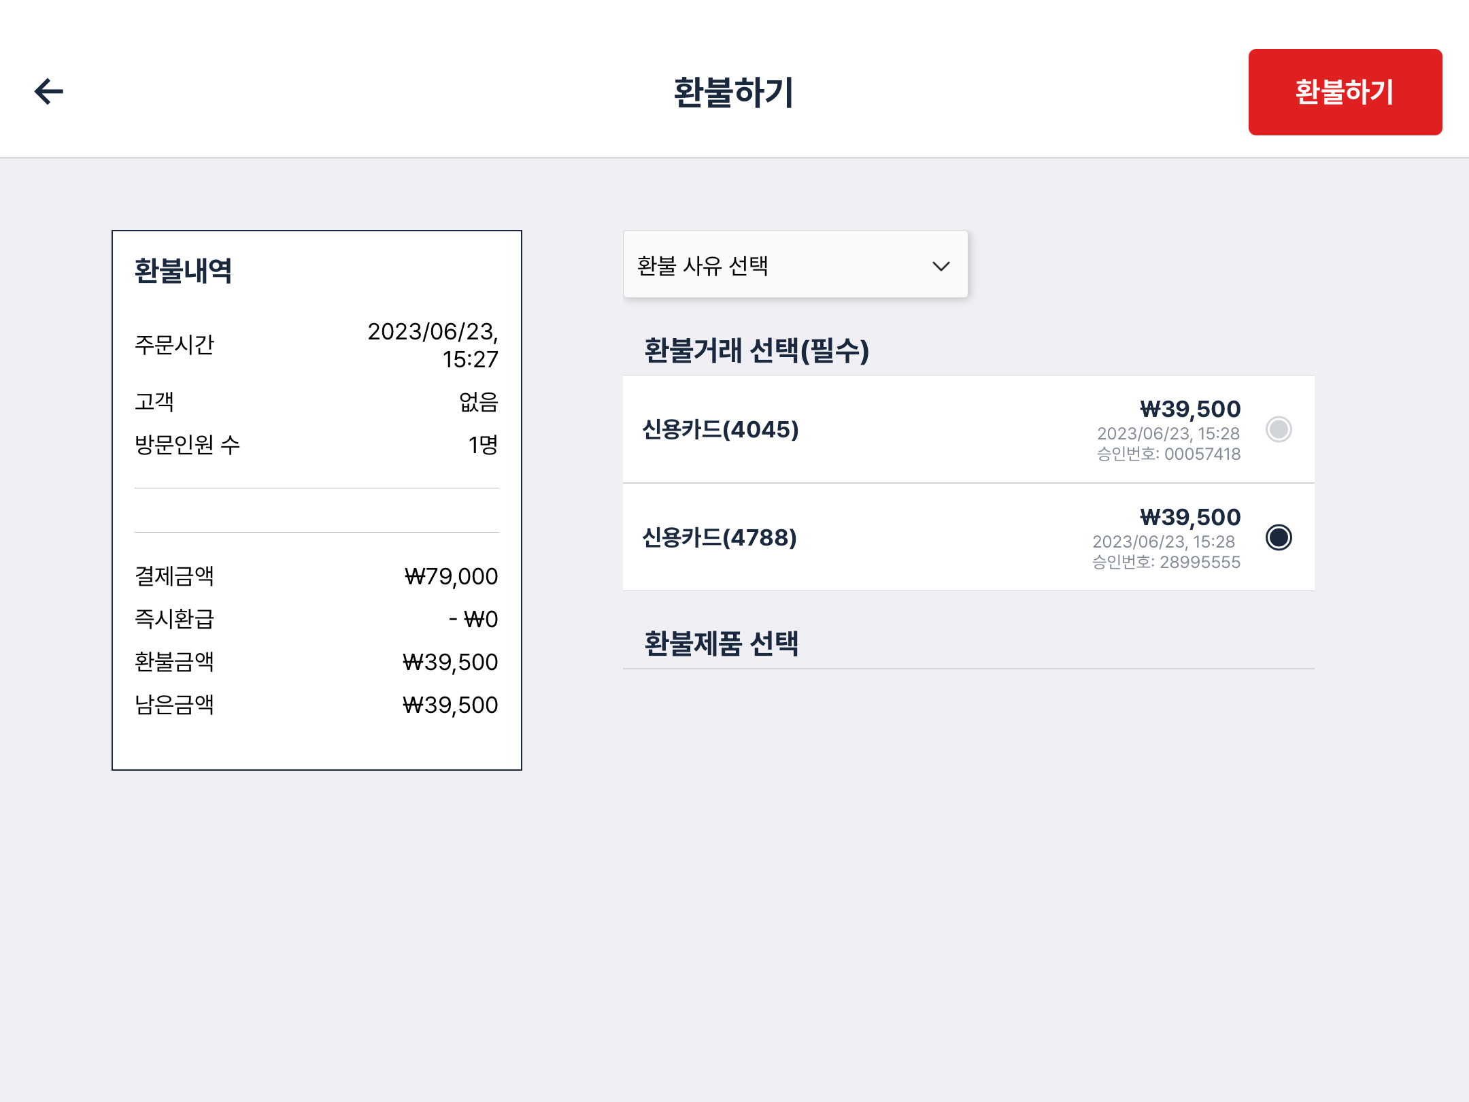Click the 방문인원 수 row
The height and width of the screenshot is (1102, 1469).
(316, 445)
